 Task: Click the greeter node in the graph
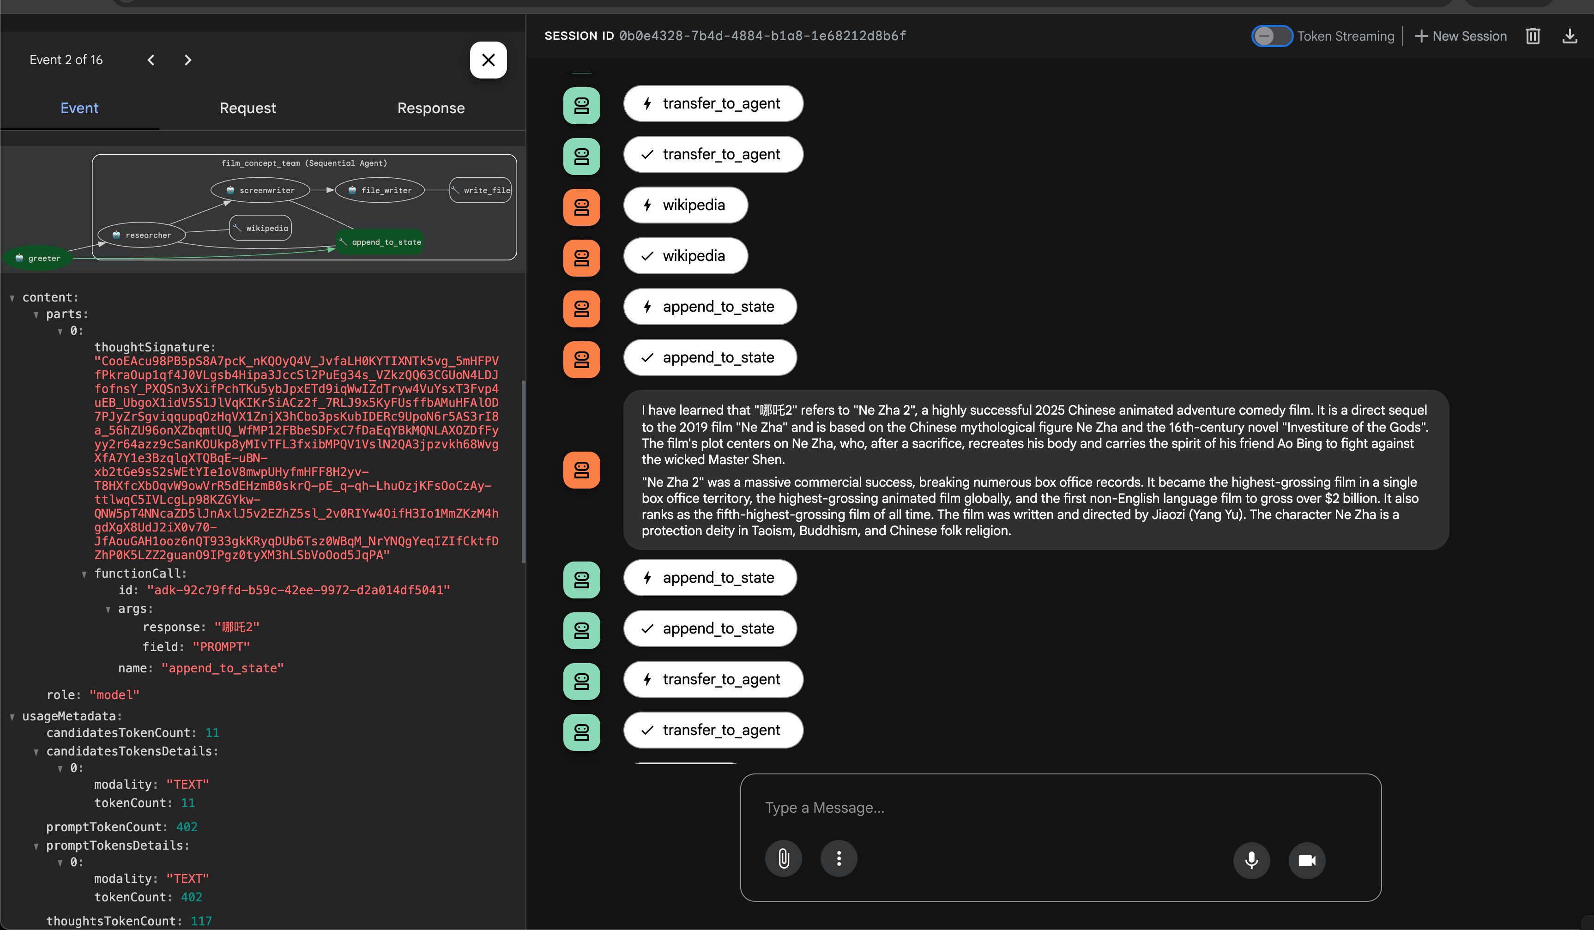[x=37, y=258]
